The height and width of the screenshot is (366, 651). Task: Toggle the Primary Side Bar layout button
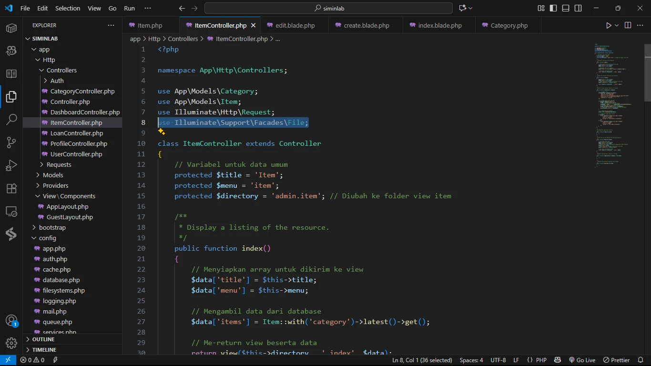(x=553, y=8)
